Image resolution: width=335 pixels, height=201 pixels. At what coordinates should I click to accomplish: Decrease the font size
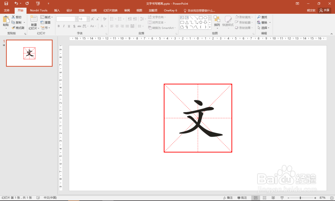[97, 19]
